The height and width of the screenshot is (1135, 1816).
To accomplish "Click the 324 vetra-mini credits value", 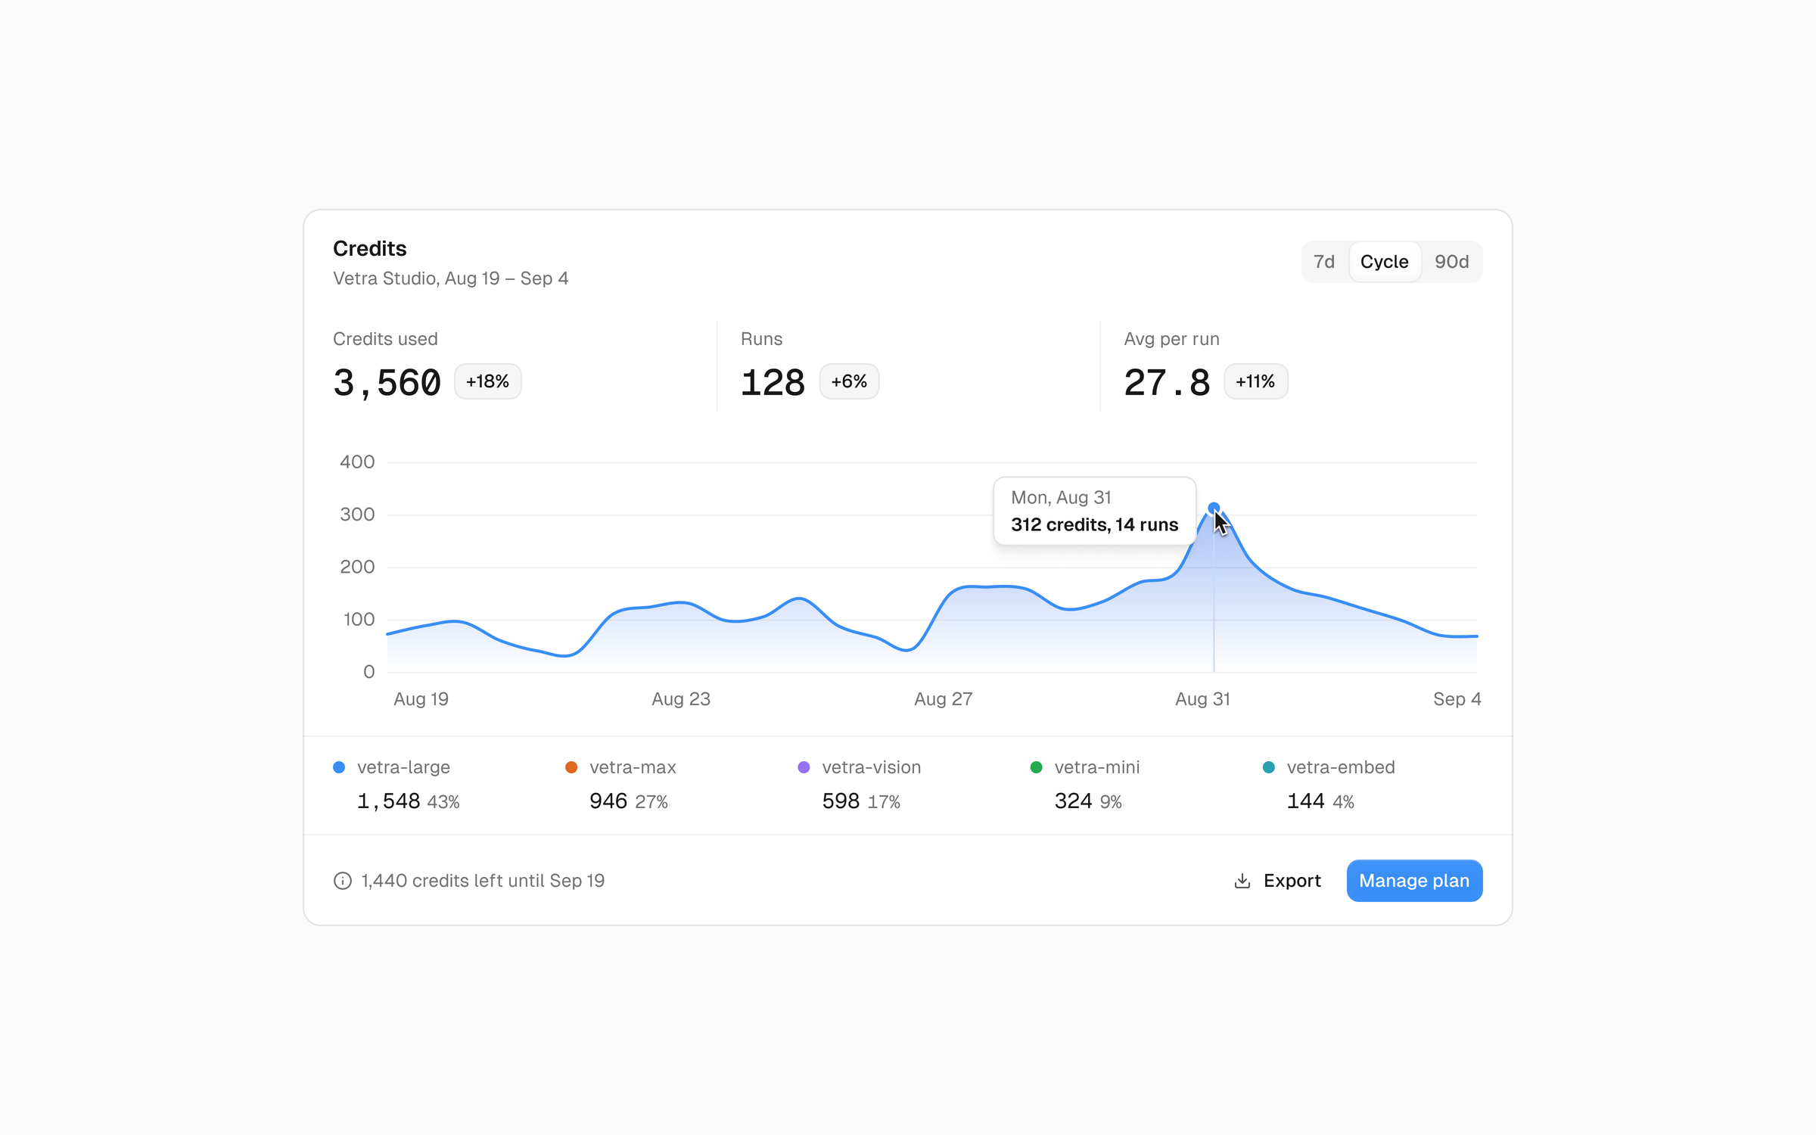I will pos(1072,801).
